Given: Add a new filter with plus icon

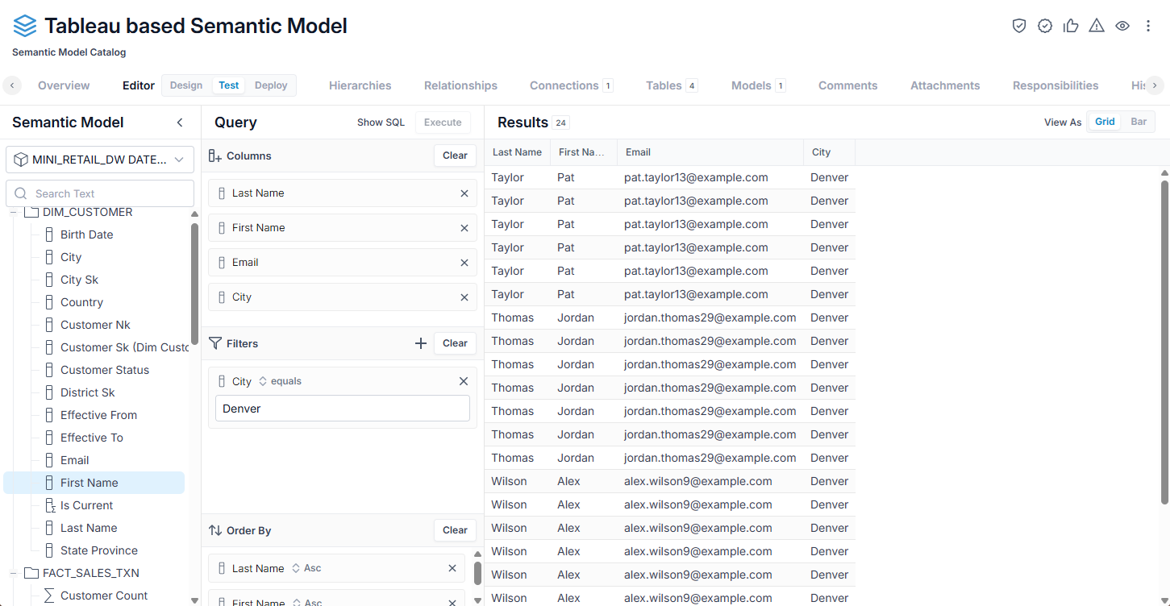Looking at the screenshot, I should pos(421,343).
